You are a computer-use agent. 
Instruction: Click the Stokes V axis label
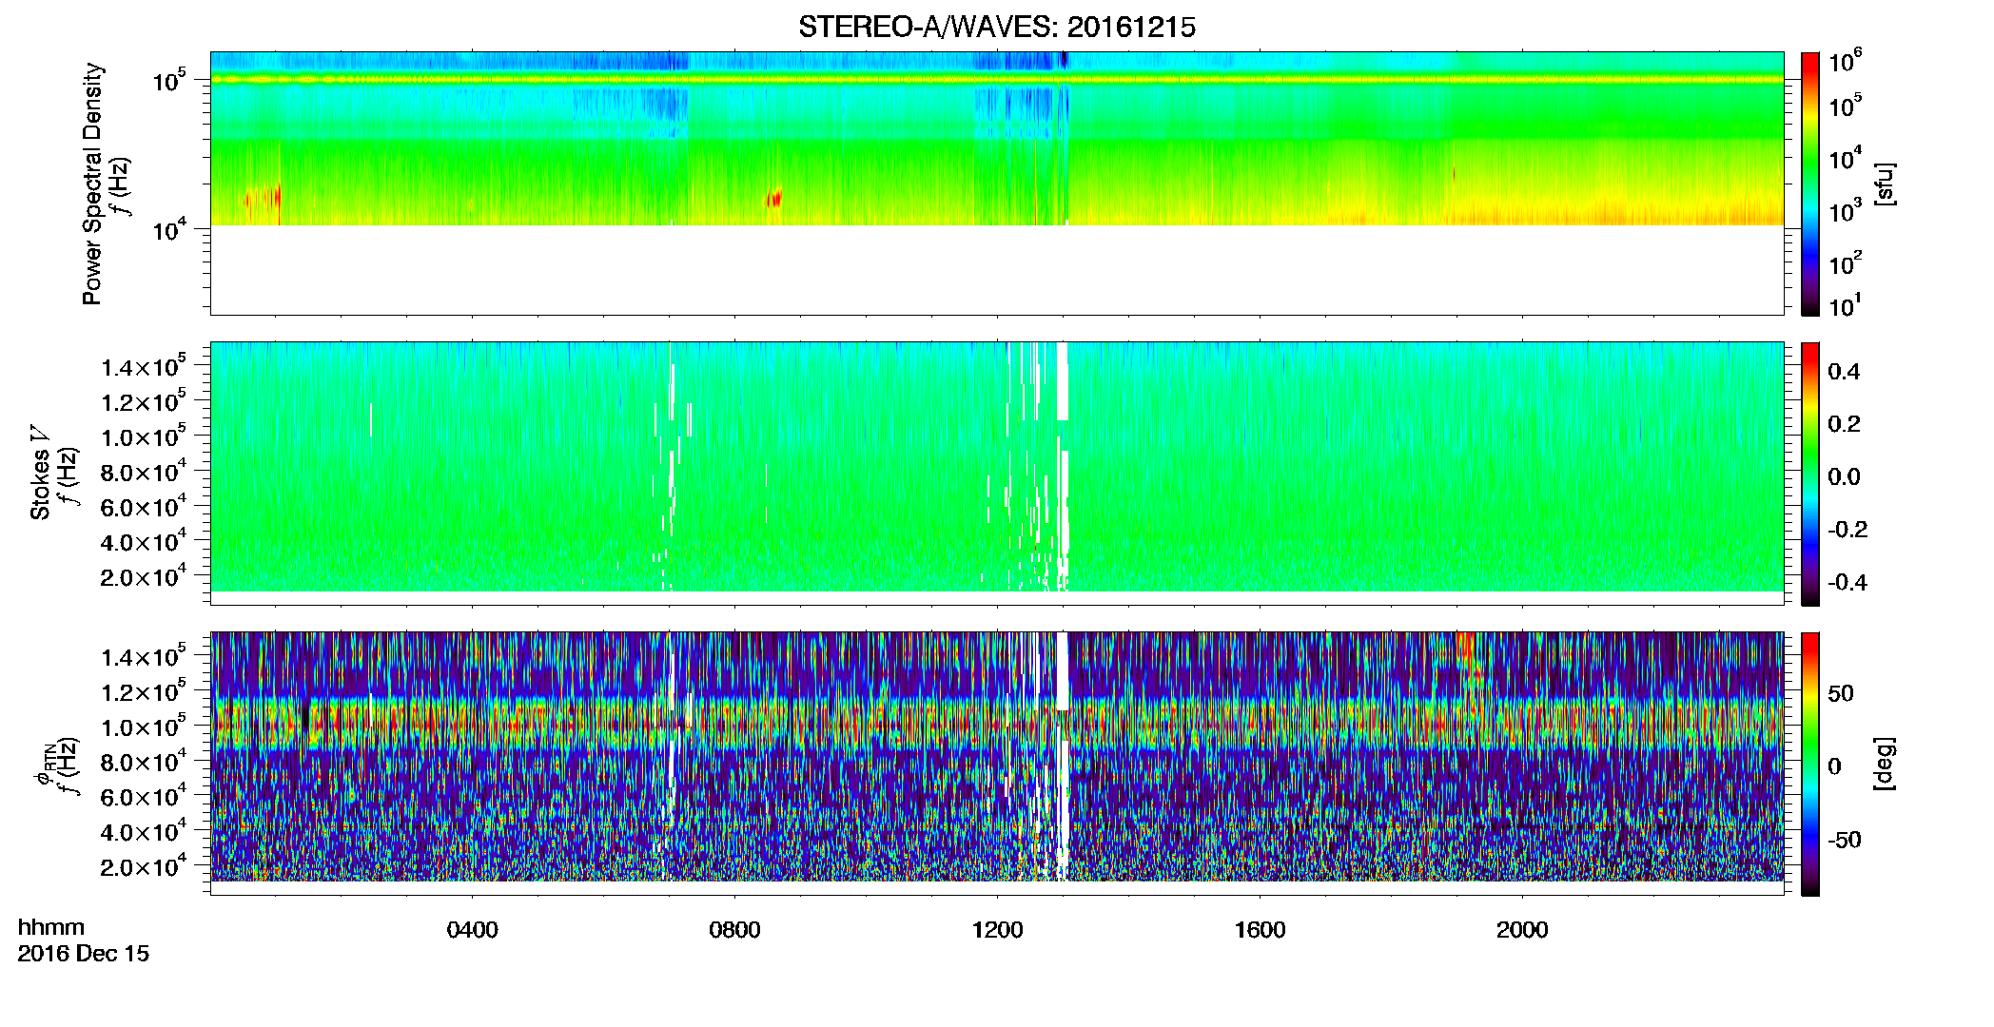[x=41, y=473]
